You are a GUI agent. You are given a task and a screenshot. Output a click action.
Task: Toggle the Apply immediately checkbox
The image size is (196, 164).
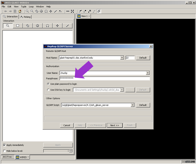click(4, 145)
